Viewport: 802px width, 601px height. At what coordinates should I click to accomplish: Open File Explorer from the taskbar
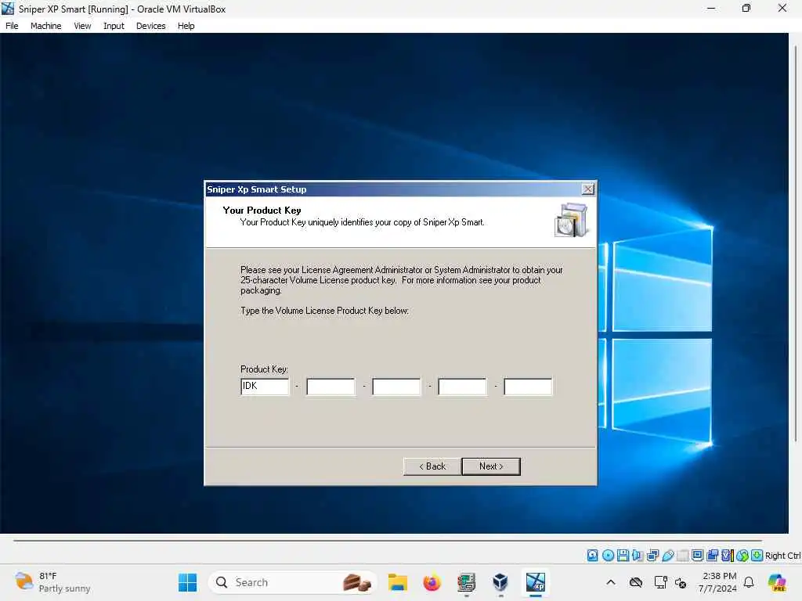pos(397,582)
